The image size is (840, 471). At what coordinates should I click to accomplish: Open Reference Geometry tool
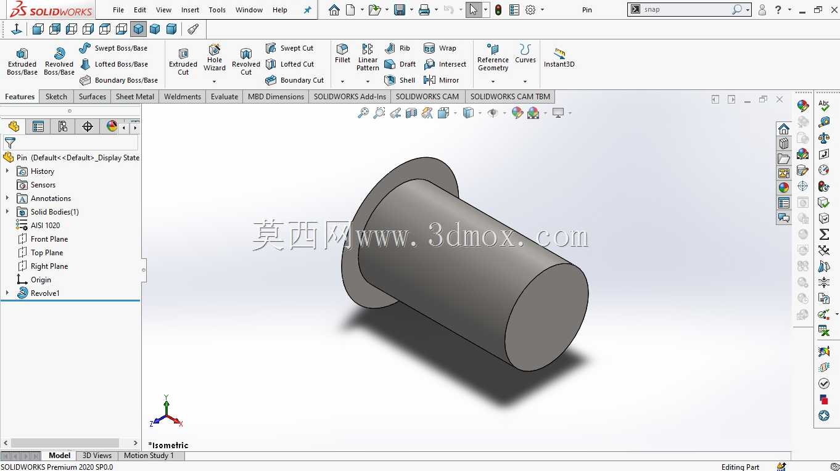(x=493, y=57)
